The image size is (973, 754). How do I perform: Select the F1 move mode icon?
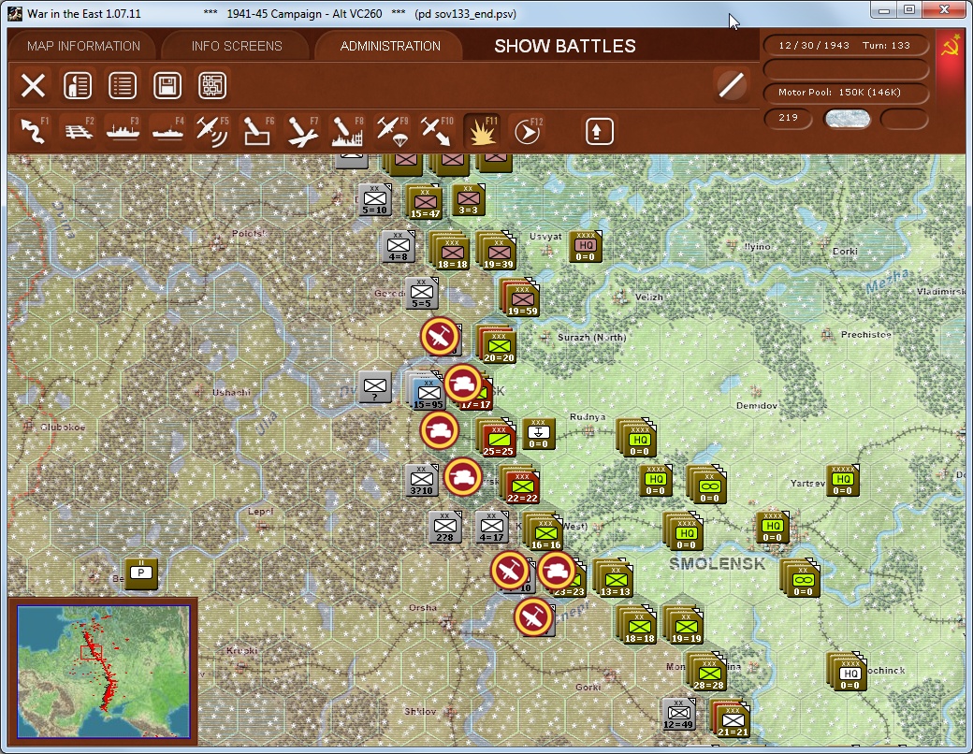[34, 131]
